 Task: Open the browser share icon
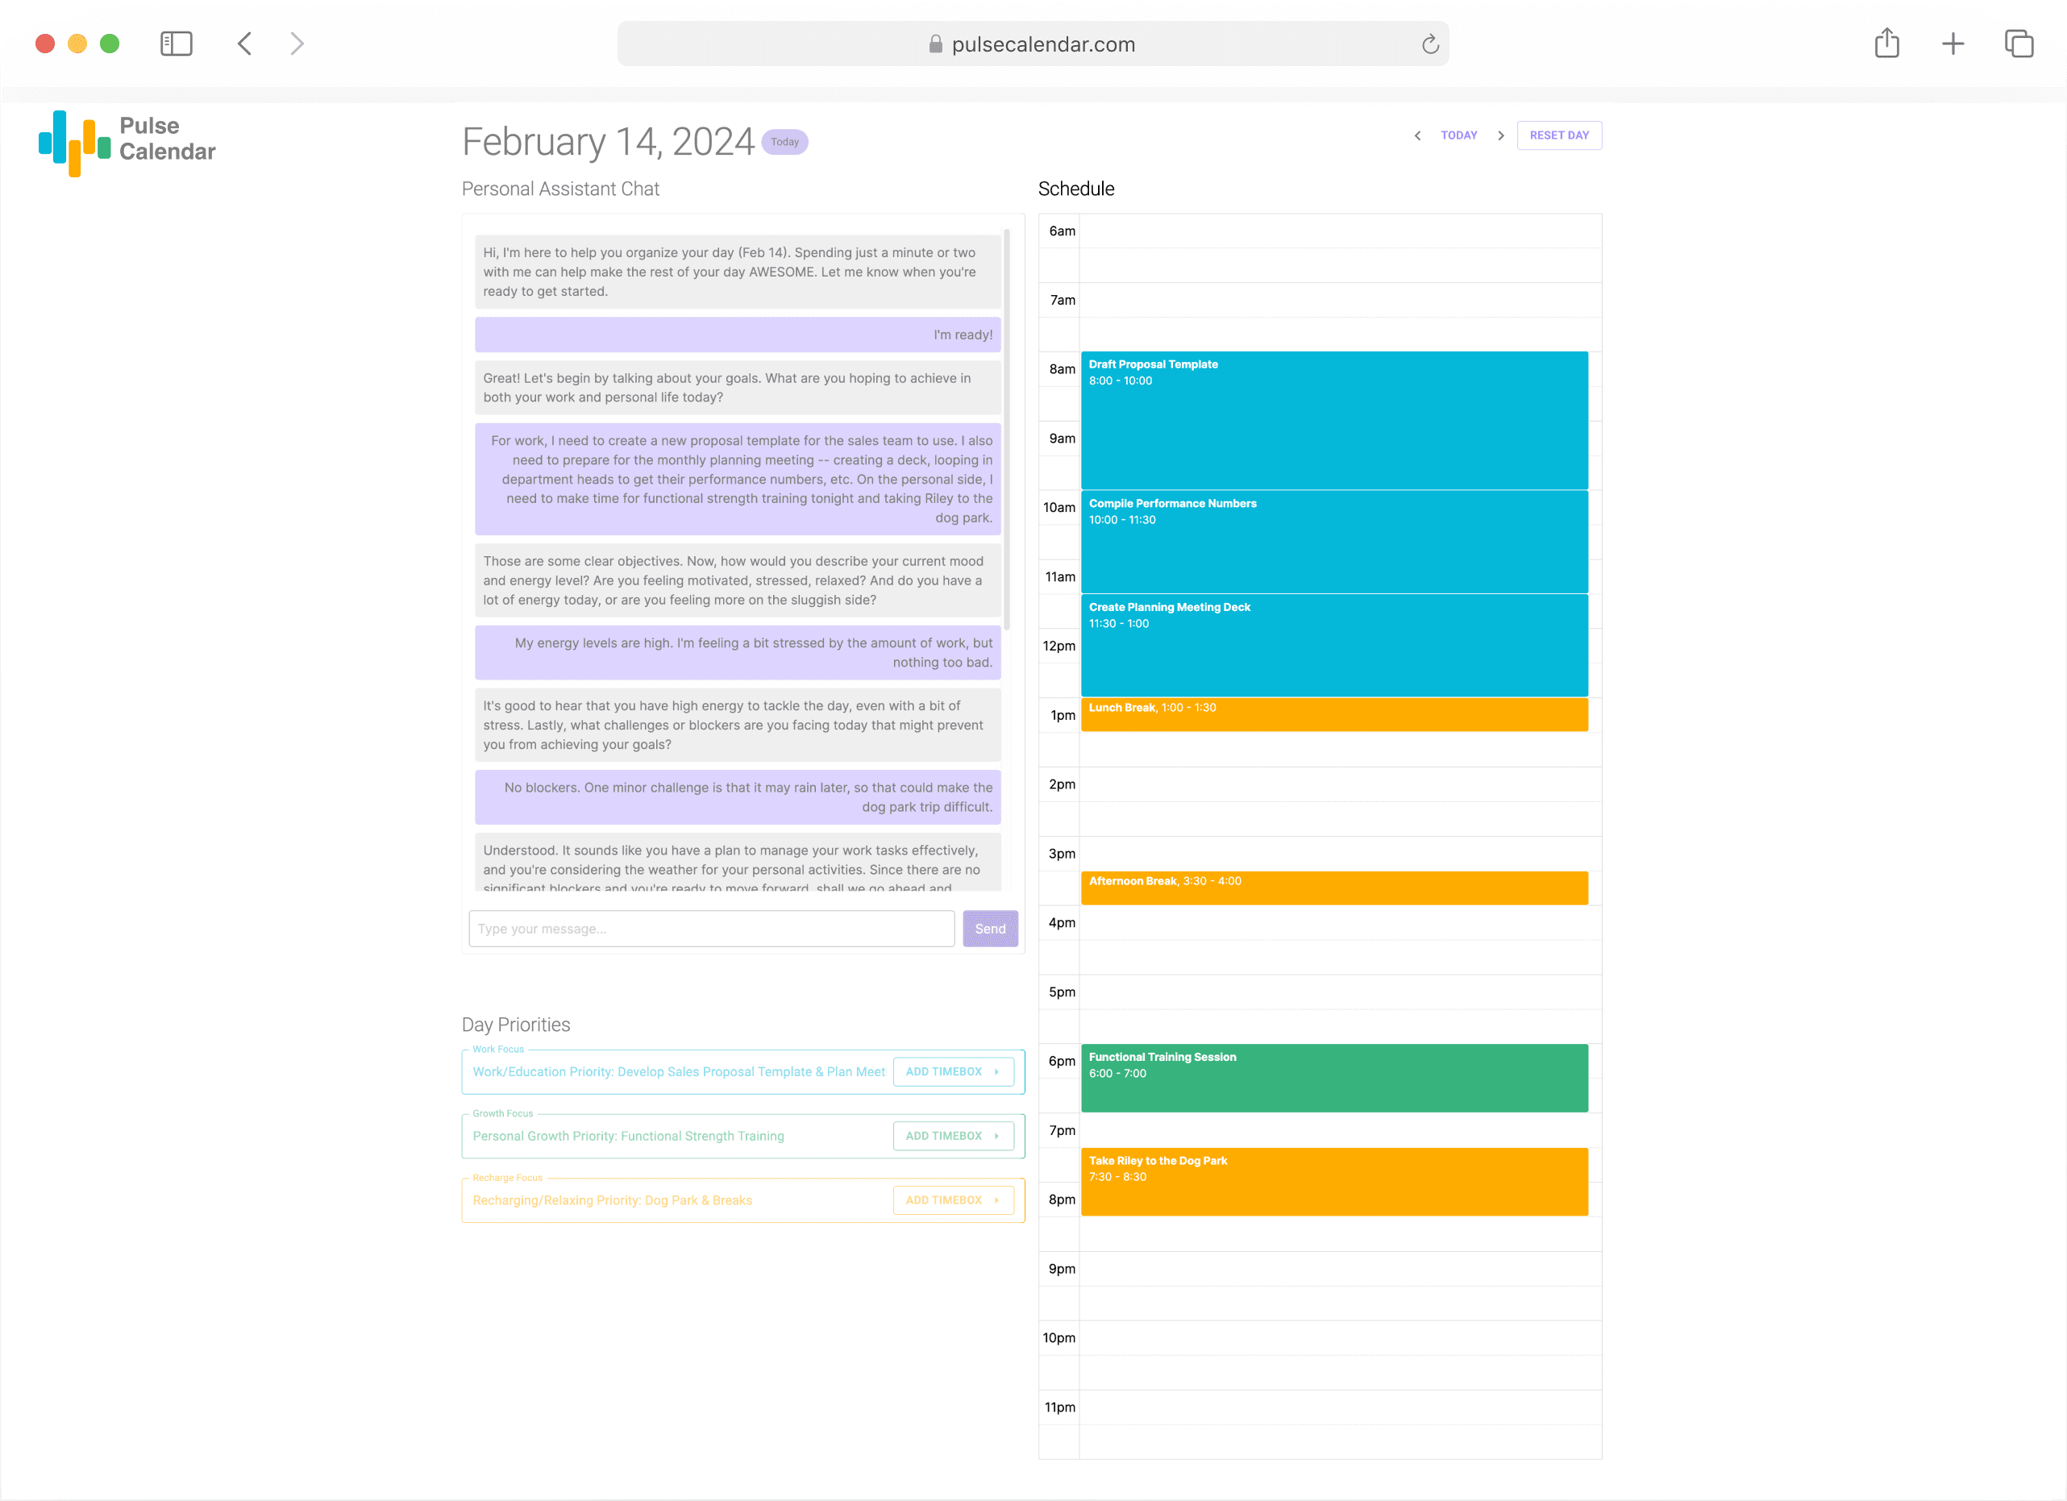tap(1886, 44)
